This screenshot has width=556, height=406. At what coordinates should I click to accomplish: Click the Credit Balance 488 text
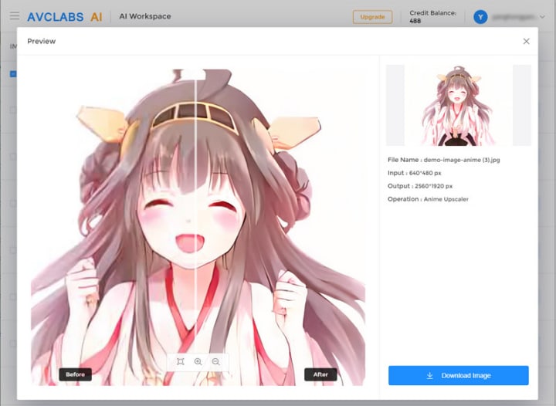click(432, 17)
